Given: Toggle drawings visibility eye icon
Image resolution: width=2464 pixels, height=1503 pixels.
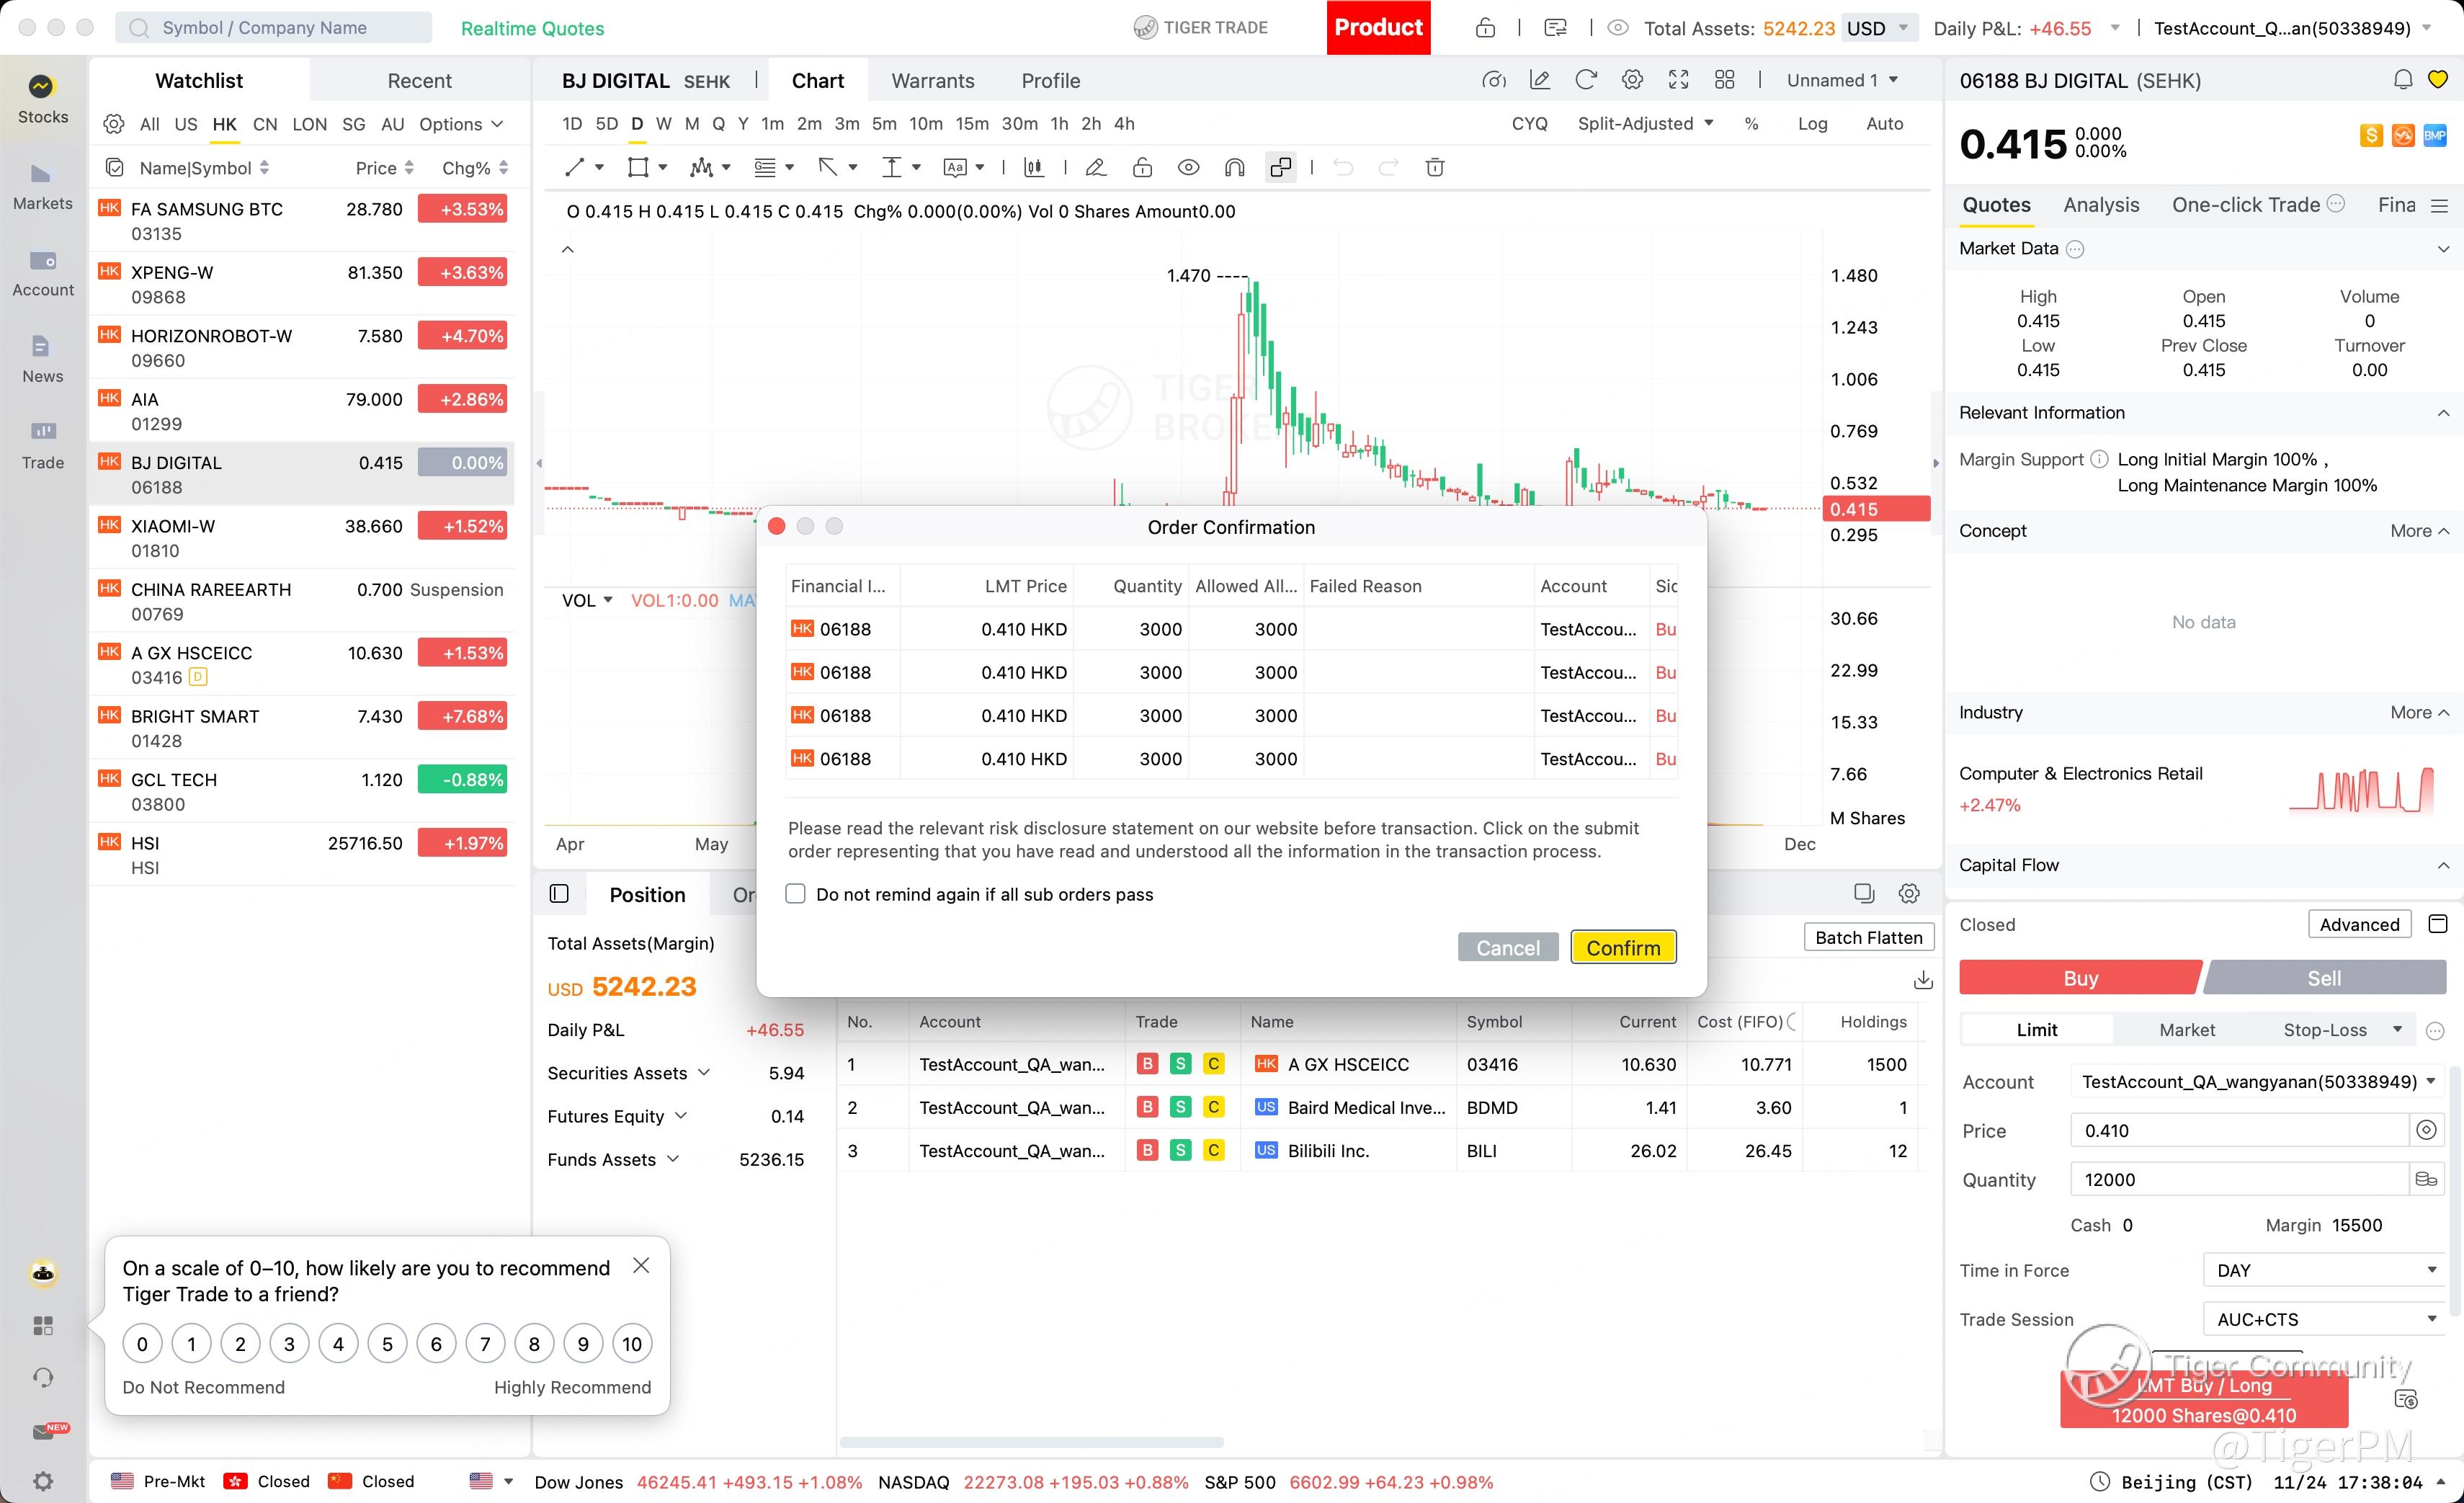Looking at the screenshot, I should pyautogui.click(x=1188, y=168).
